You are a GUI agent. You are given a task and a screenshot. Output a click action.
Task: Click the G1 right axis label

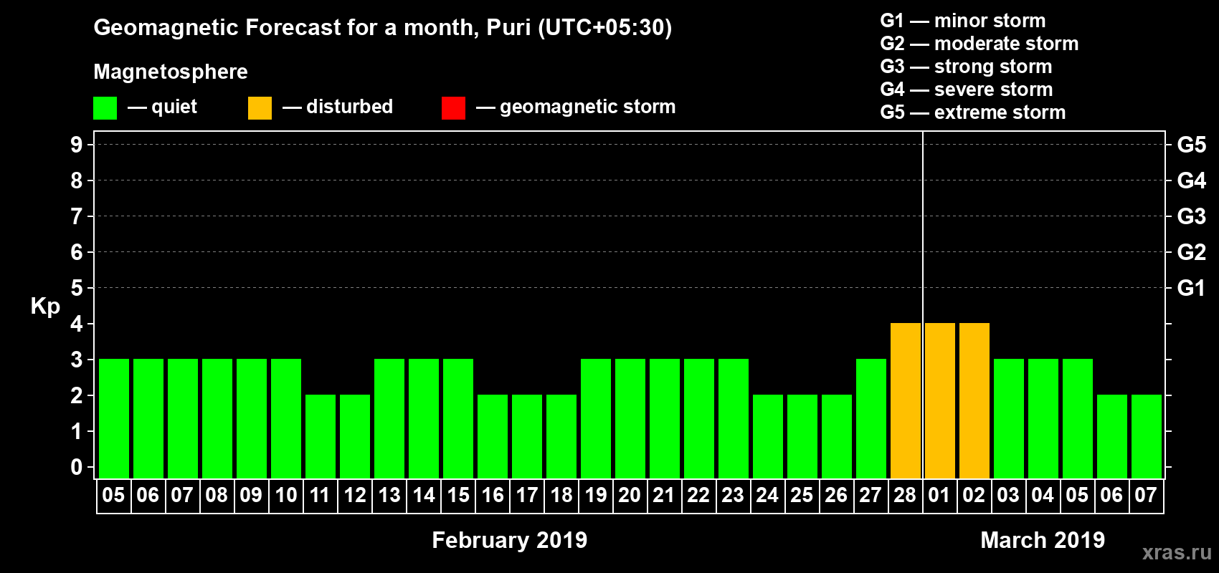(1192, 288)
